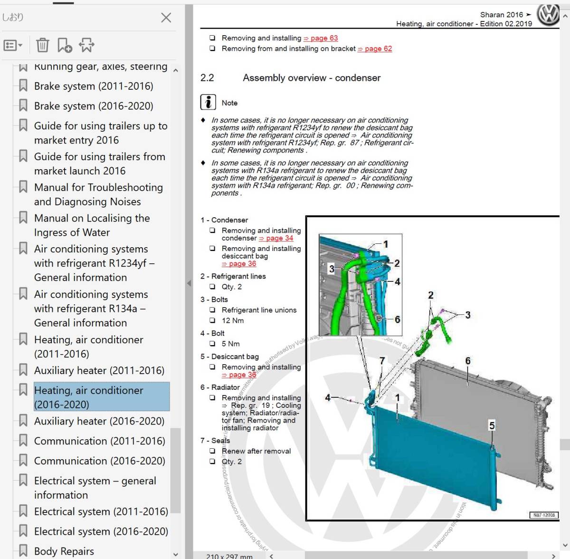Click document horizontal scroll right arrow
Screen dimensions: 570x559
click(x=554, y=556)
